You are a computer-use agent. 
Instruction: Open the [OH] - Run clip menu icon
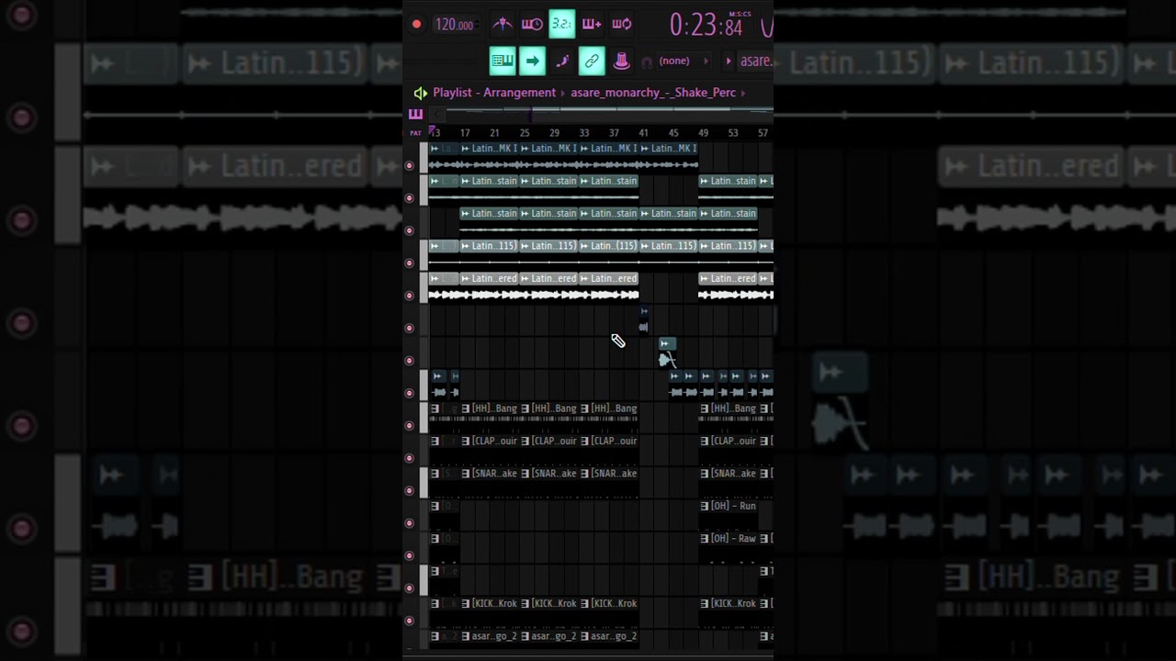click(705, 506)
